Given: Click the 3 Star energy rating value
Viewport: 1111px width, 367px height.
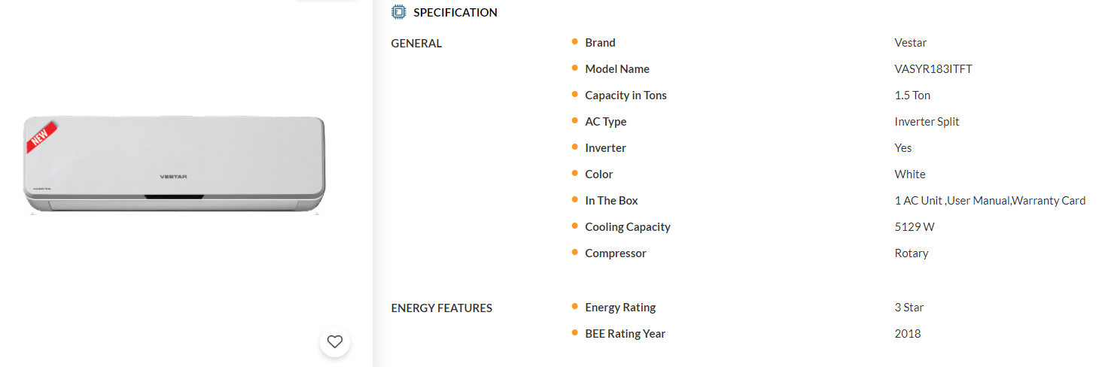Looking at the screenshot, I should (x=909, y=308).
